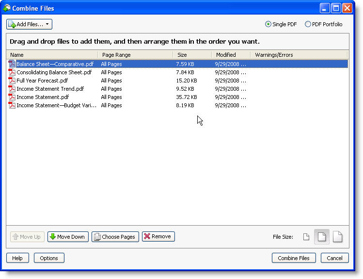
Task: Select Income Statement—Budget Vari... file row
Action: [177, 105]
